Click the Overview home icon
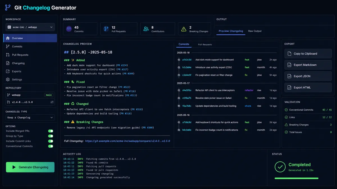This screenshot has width=337, height=189. point(8,38)
